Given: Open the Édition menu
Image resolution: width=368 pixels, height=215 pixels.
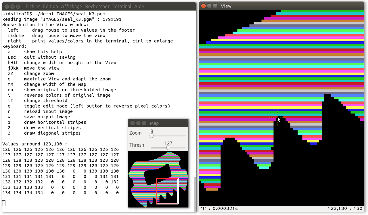Looking at the screenshot, I should [x=50, y=6].
